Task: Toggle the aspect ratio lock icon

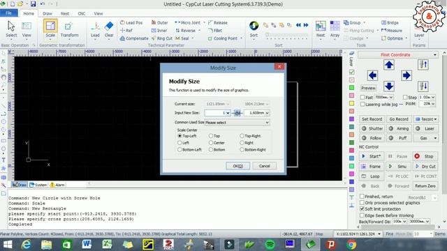Action: 237,113
